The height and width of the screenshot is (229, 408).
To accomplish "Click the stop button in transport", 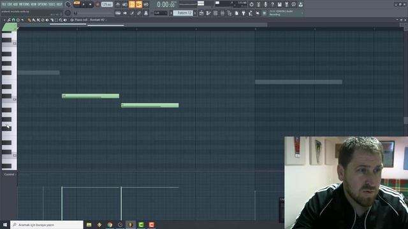I will click(91, 4).
